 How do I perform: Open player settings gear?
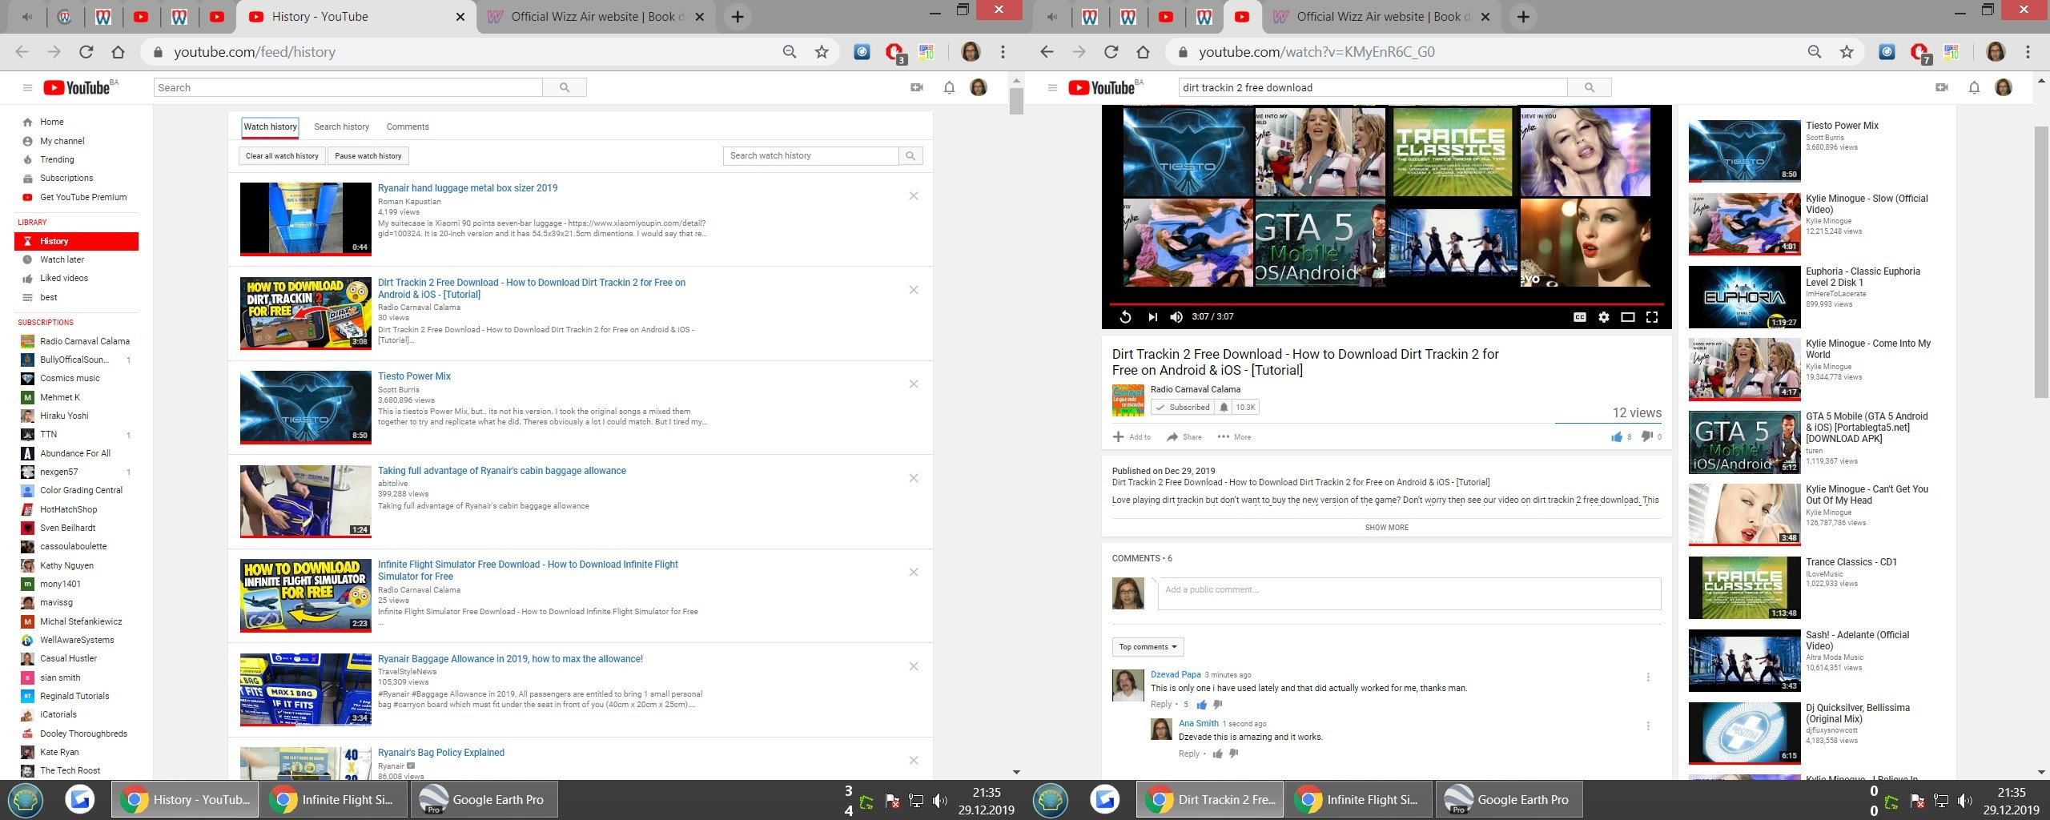click(x=1603, y=317)
